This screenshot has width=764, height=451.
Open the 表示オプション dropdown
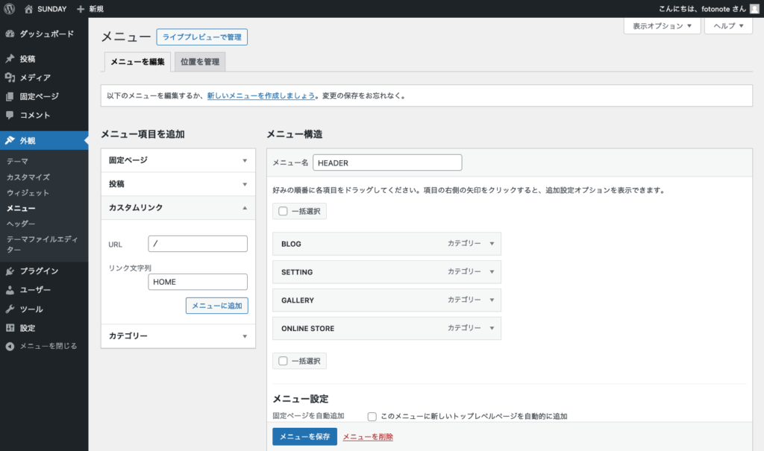pos(662,26)
